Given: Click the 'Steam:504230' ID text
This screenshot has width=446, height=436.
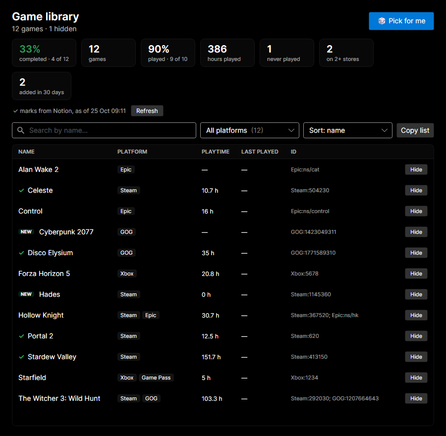Looking at the screenshot, I should click(x=310, y=190).
